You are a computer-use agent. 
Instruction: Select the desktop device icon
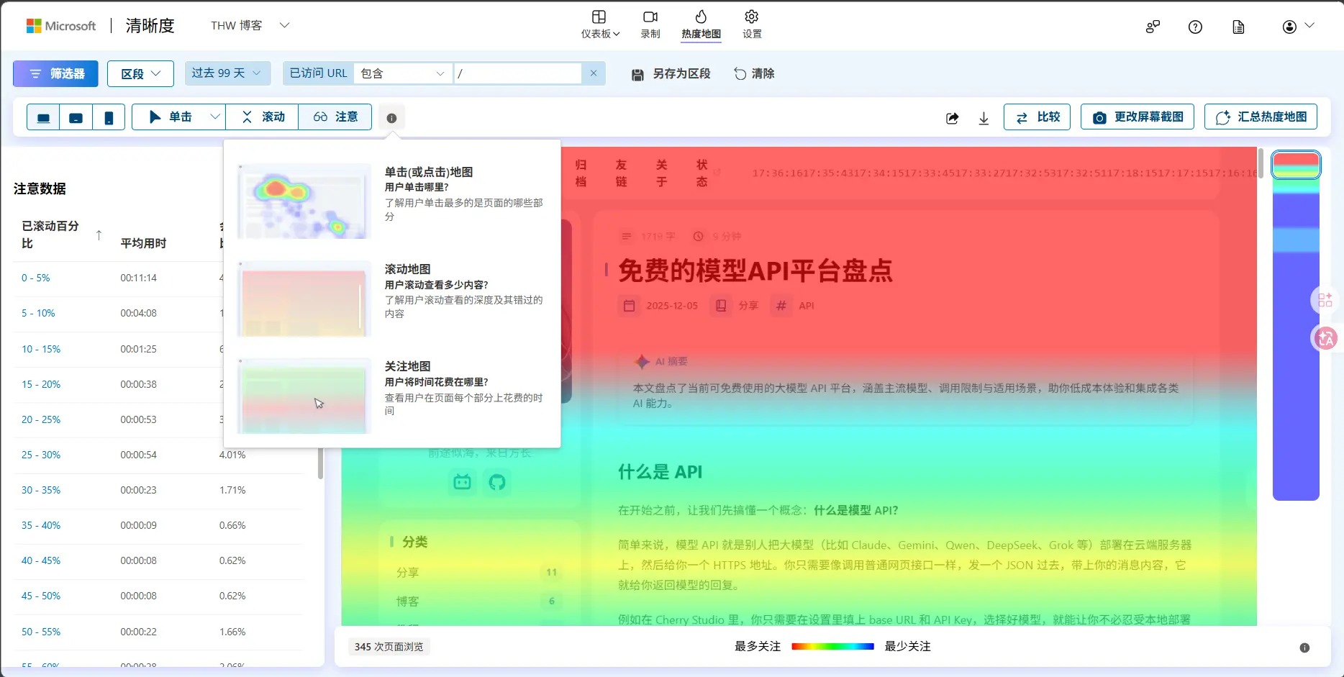pyautogui.click(x=42, y=117)
